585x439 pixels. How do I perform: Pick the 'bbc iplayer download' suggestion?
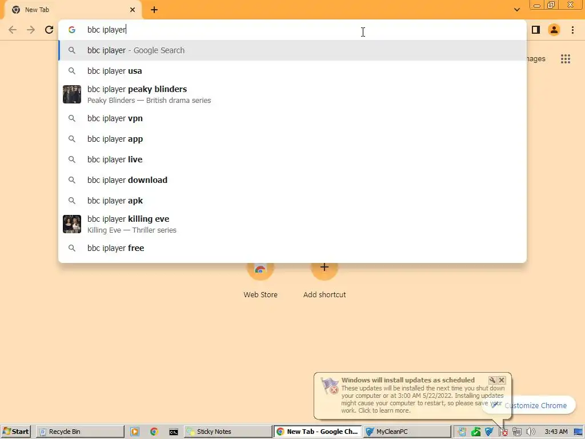[292, 180]
